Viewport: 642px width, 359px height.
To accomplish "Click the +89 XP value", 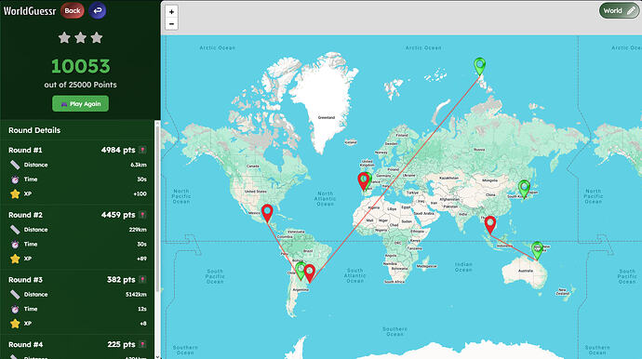I will [x=141, y=259].
